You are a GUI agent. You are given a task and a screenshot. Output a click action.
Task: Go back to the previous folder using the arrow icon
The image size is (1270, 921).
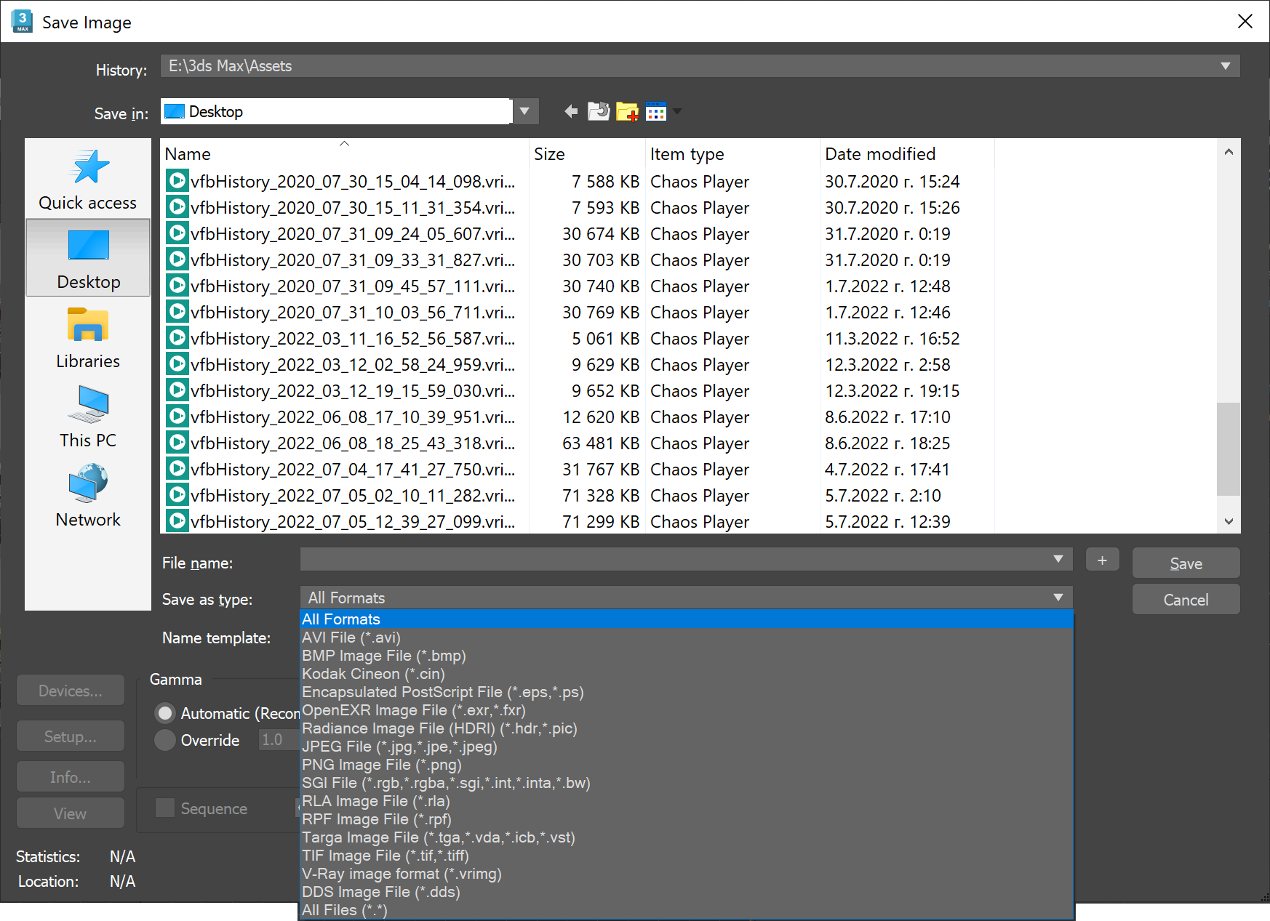pyautogui.click(x=571, y=111)
